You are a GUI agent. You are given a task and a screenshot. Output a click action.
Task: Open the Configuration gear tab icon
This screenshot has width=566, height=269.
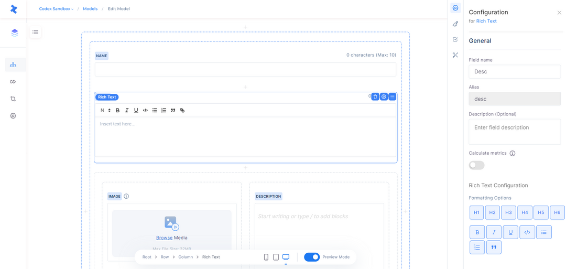pos(455,8)
